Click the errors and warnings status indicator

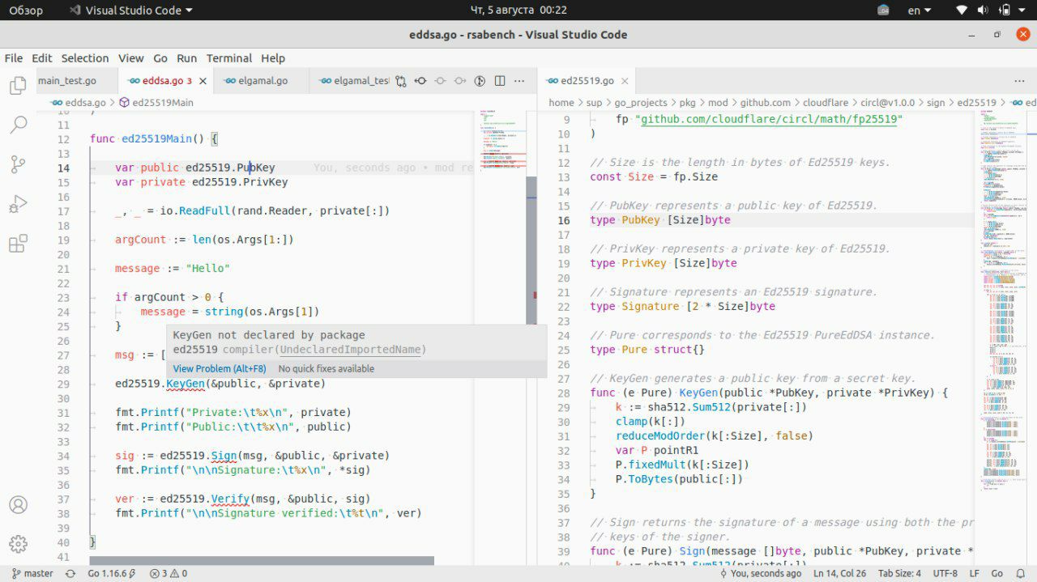pyautogui.click(x=169, y=573)
